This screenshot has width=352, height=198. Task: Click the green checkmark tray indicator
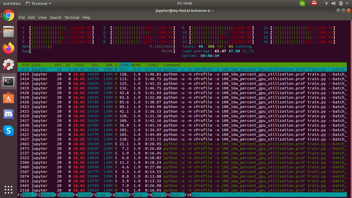click(302, 3)
